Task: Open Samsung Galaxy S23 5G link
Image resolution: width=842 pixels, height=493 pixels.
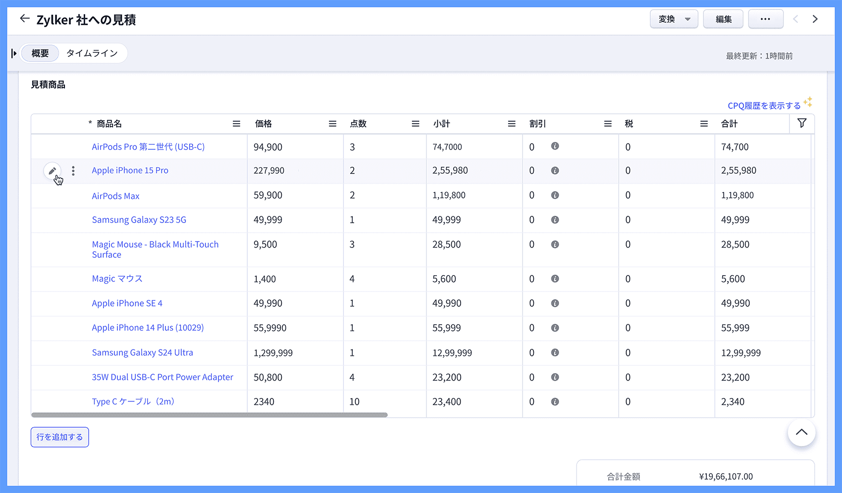Action: point(139,220)
